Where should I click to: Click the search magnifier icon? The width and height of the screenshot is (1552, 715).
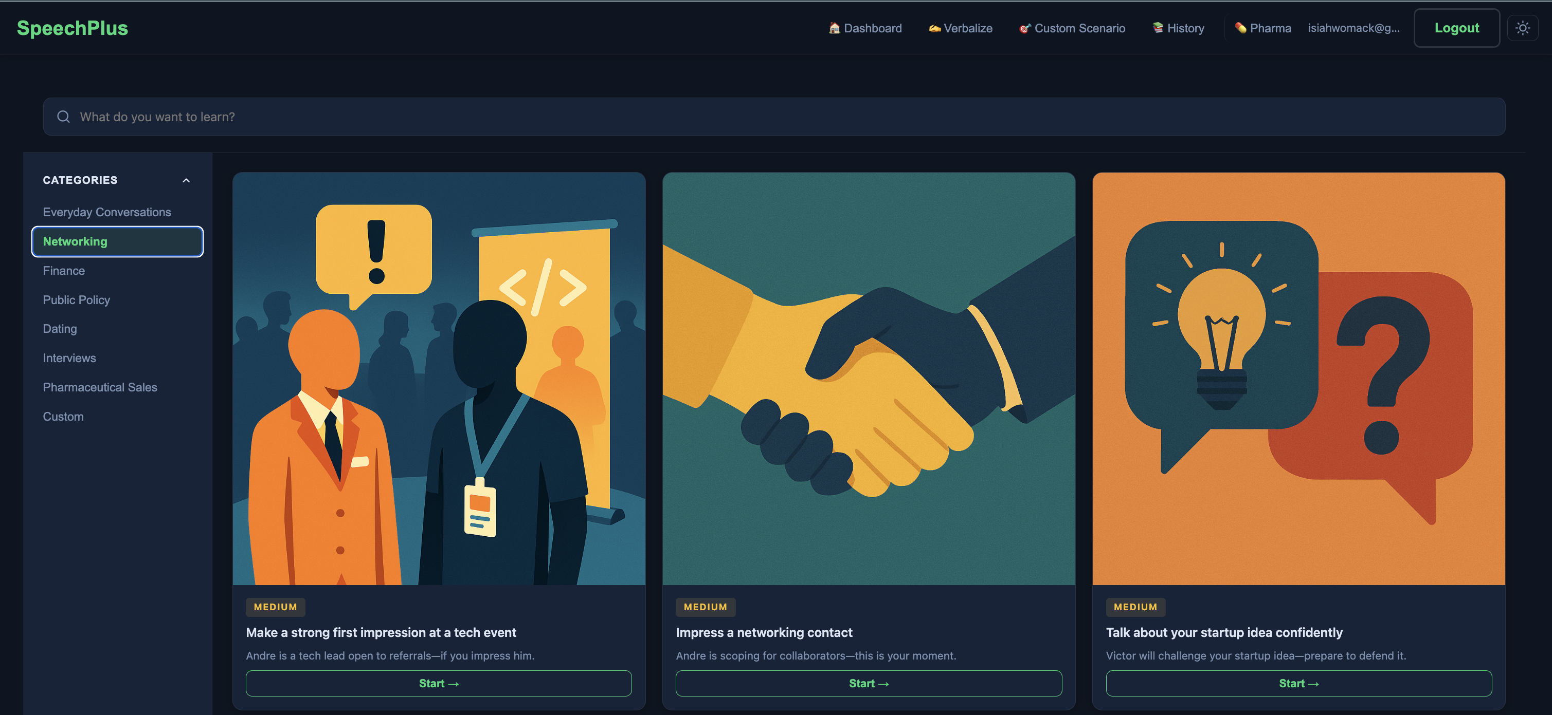pyautogui.click(x=63, y=117)
